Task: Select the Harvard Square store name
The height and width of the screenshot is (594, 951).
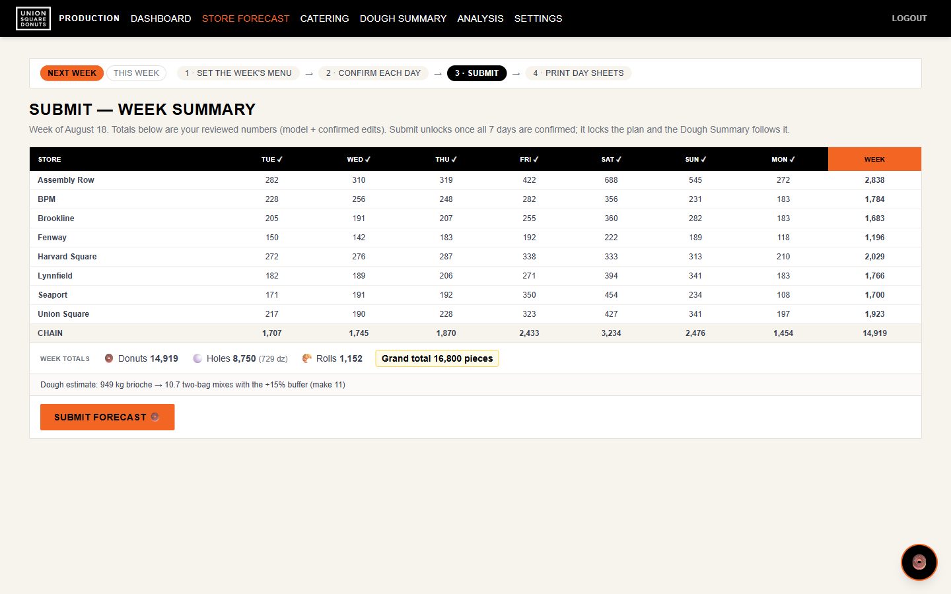Action: coord(67,257)
